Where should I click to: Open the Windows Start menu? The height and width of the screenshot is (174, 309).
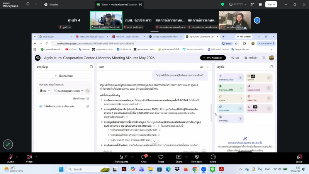pos(61,169)
